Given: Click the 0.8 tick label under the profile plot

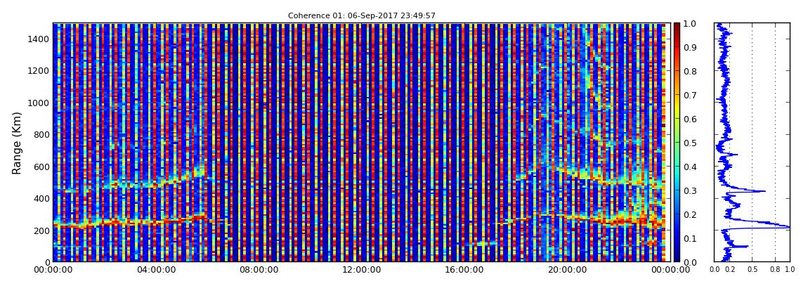Looking at the screenshot, I should (x=775, y=269).
